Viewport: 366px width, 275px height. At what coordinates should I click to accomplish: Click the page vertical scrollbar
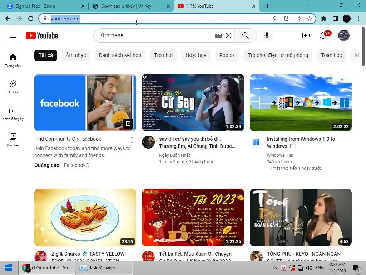pos(363,47)
